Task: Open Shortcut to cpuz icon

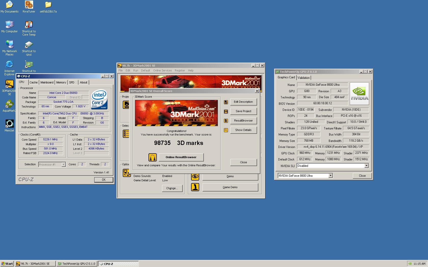Action: pyautogui.click(x=29, y=48)
